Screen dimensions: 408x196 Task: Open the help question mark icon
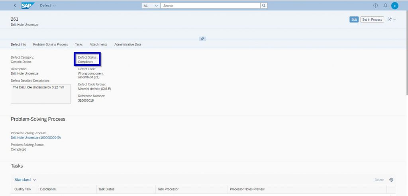coord(375,6)
